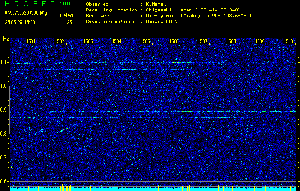
Task: Click the version label 1.00f
Action: (x=66, y=4)
